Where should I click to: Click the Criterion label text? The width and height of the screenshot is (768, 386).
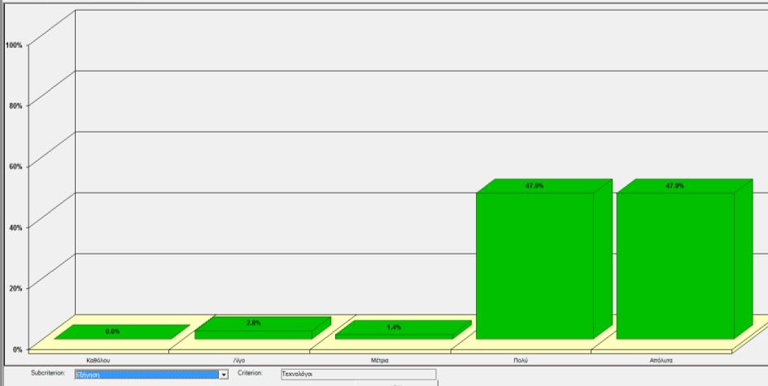(251, 373)
